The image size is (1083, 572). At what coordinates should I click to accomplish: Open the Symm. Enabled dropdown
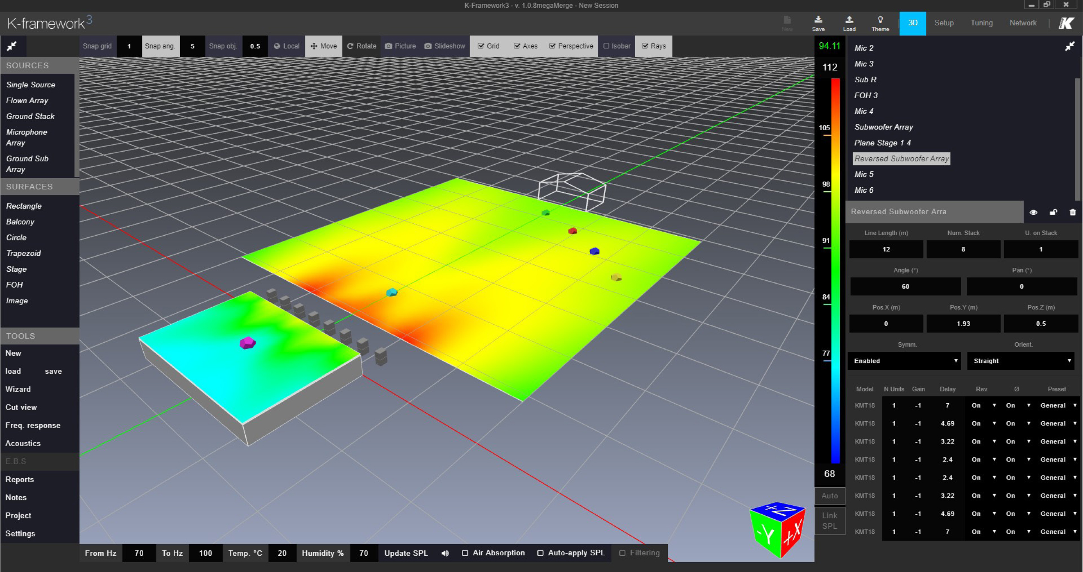click(905, 361)
